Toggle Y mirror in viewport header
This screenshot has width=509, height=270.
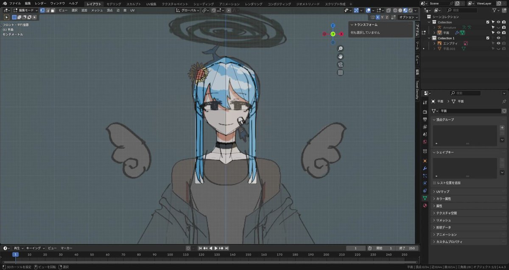coord(382,17)
